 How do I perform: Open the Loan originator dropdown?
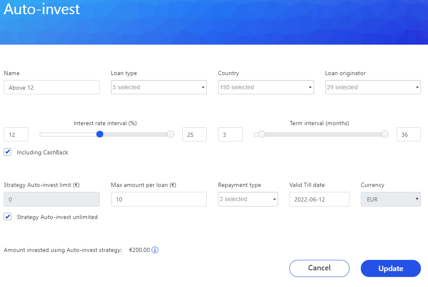[373, 87]
